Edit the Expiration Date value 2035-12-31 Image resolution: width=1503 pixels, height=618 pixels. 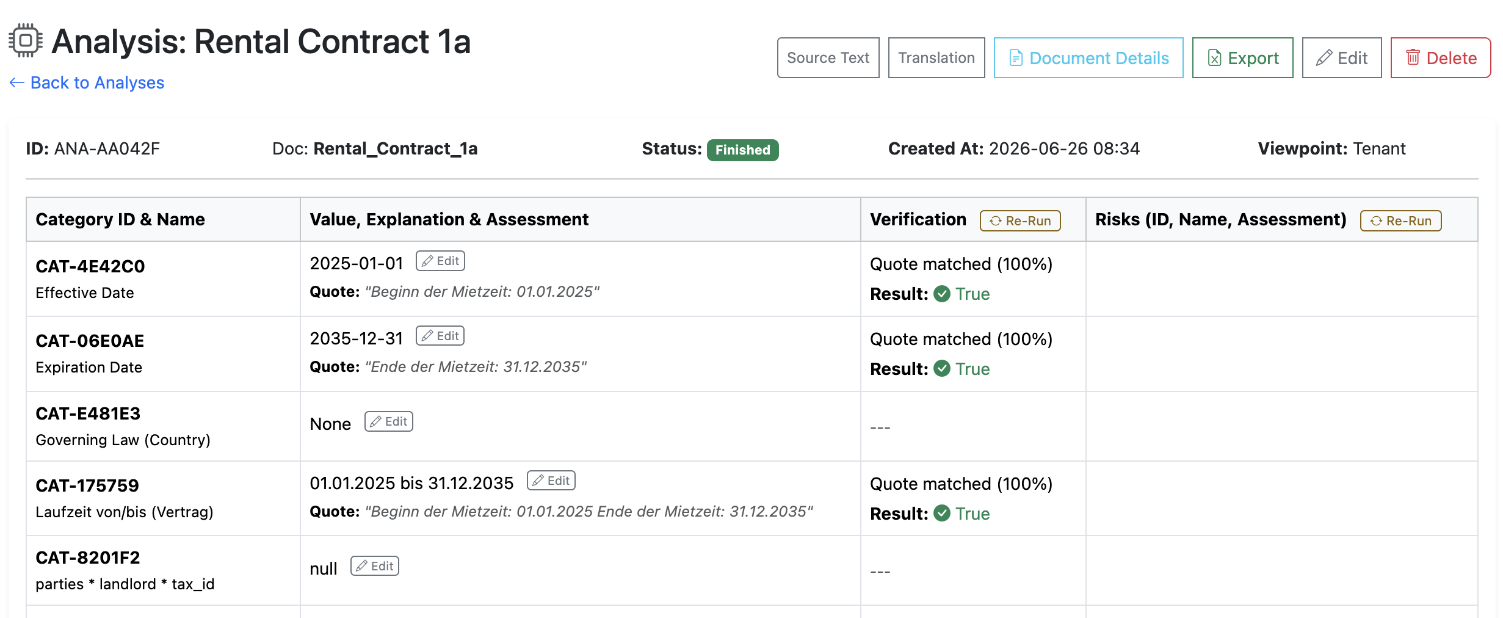pyautogui.click(x=440, y=336)
